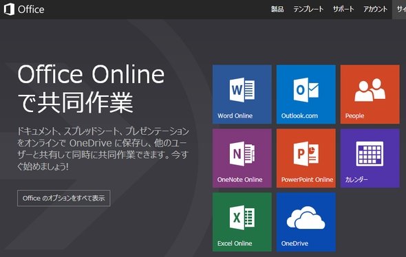Image resolution: width=406 pixels, height=257 pixels.
Task: Open the サポート menu
Action: [x=343, y=10]
